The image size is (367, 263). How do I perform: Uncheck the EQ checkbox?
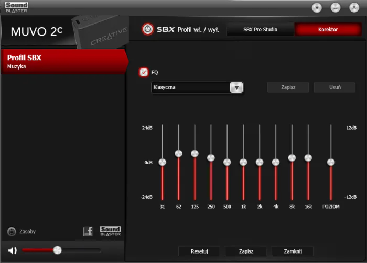click(x=144, y=72)
